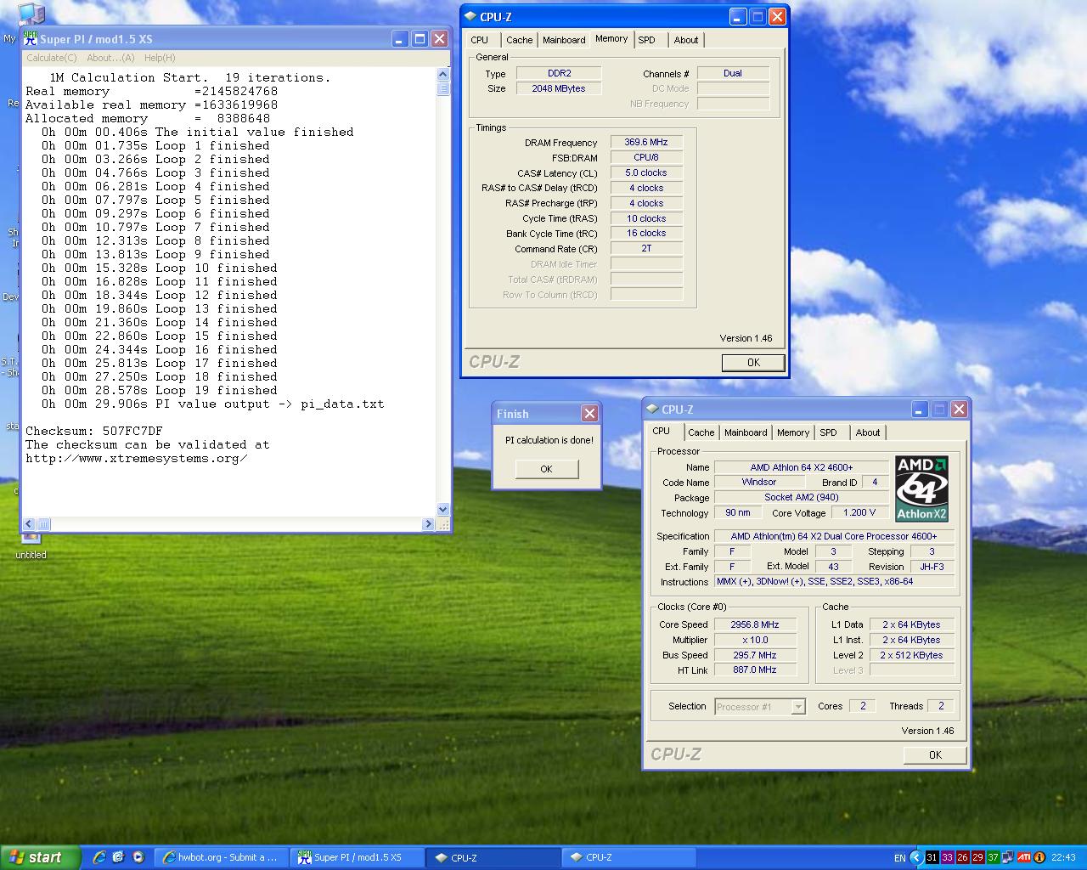Switch to Memory tab in lower CPU-Z window
Screen dimensions: 1087x870
point(793,432)
